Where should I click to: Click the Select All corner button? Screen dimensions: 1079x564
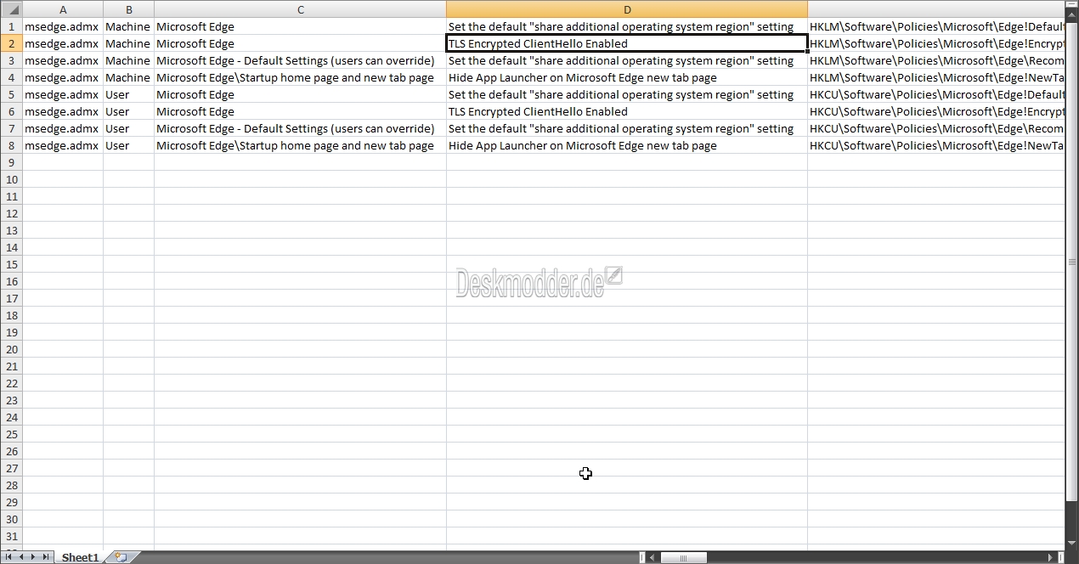tap(11, 9)
